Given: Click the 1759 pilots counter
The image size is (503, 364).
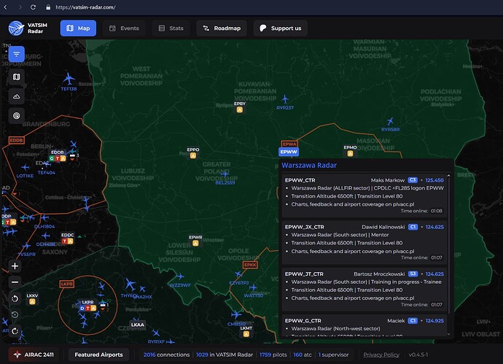Looking at the screenshot, I should (273, 355).
